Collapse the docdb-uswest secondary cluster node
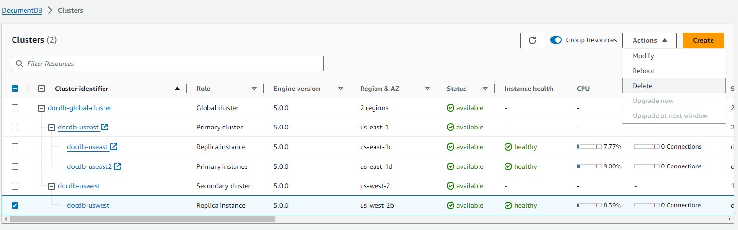 tap(52, 186)
